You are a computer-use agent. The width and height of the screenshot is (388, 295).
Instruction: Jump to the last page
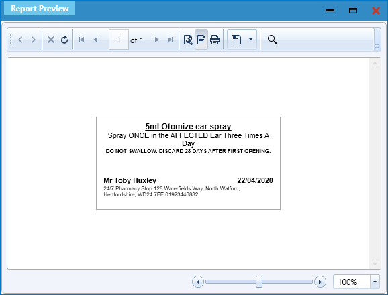pyautogui.click(x=171, y=40)
